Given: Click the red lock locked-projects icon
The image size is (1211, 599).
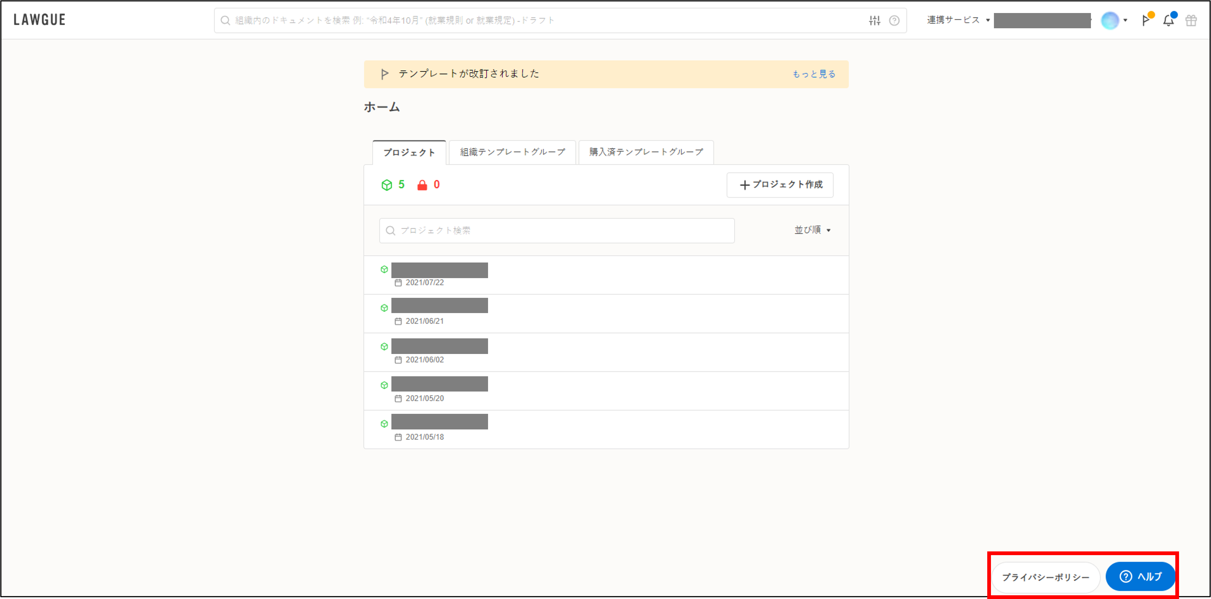Looking at the screenshot, I should [x=422, y=185].
